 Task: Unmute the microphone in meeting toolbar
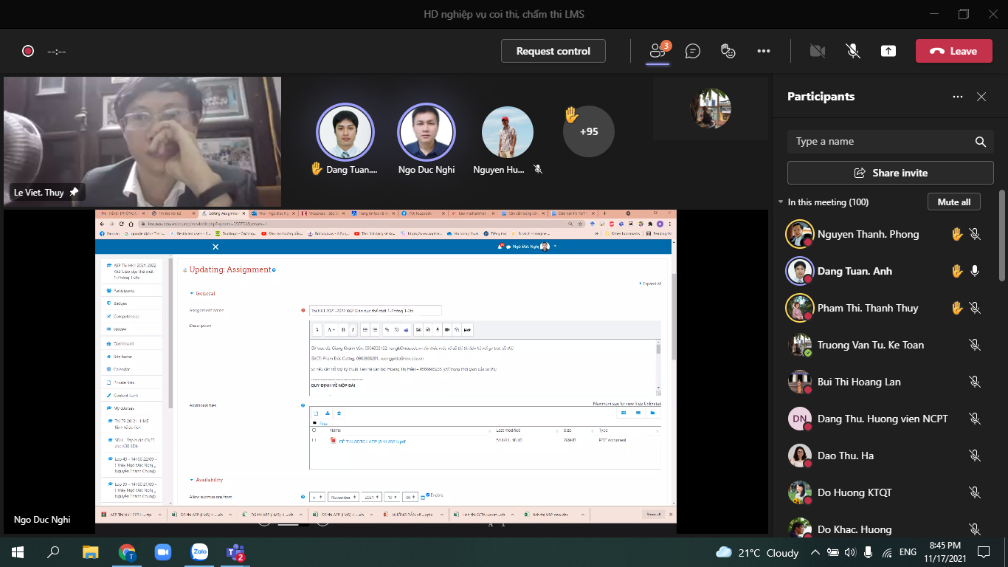(x=852, y=51)
